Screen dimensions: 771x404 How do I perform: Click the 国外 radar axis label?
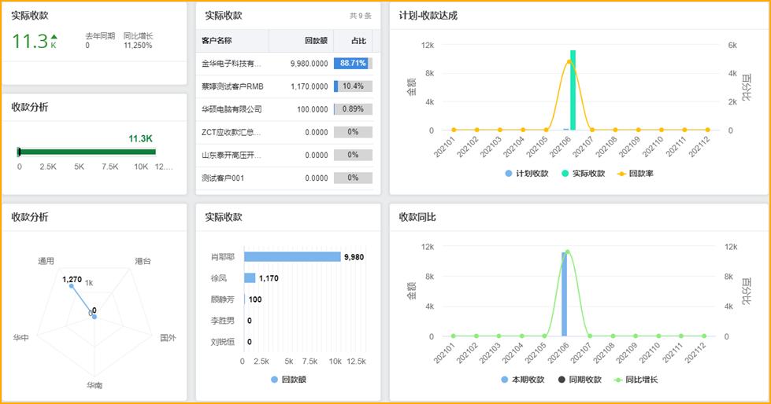[x=169, y=338]
